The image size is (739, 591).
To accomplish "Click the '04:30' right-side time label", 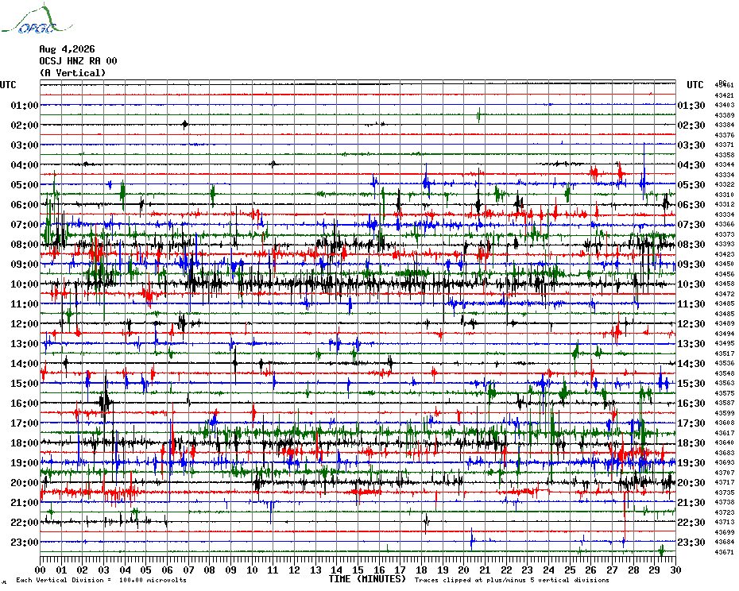I will pyautogui.click(x=691, y=165).
